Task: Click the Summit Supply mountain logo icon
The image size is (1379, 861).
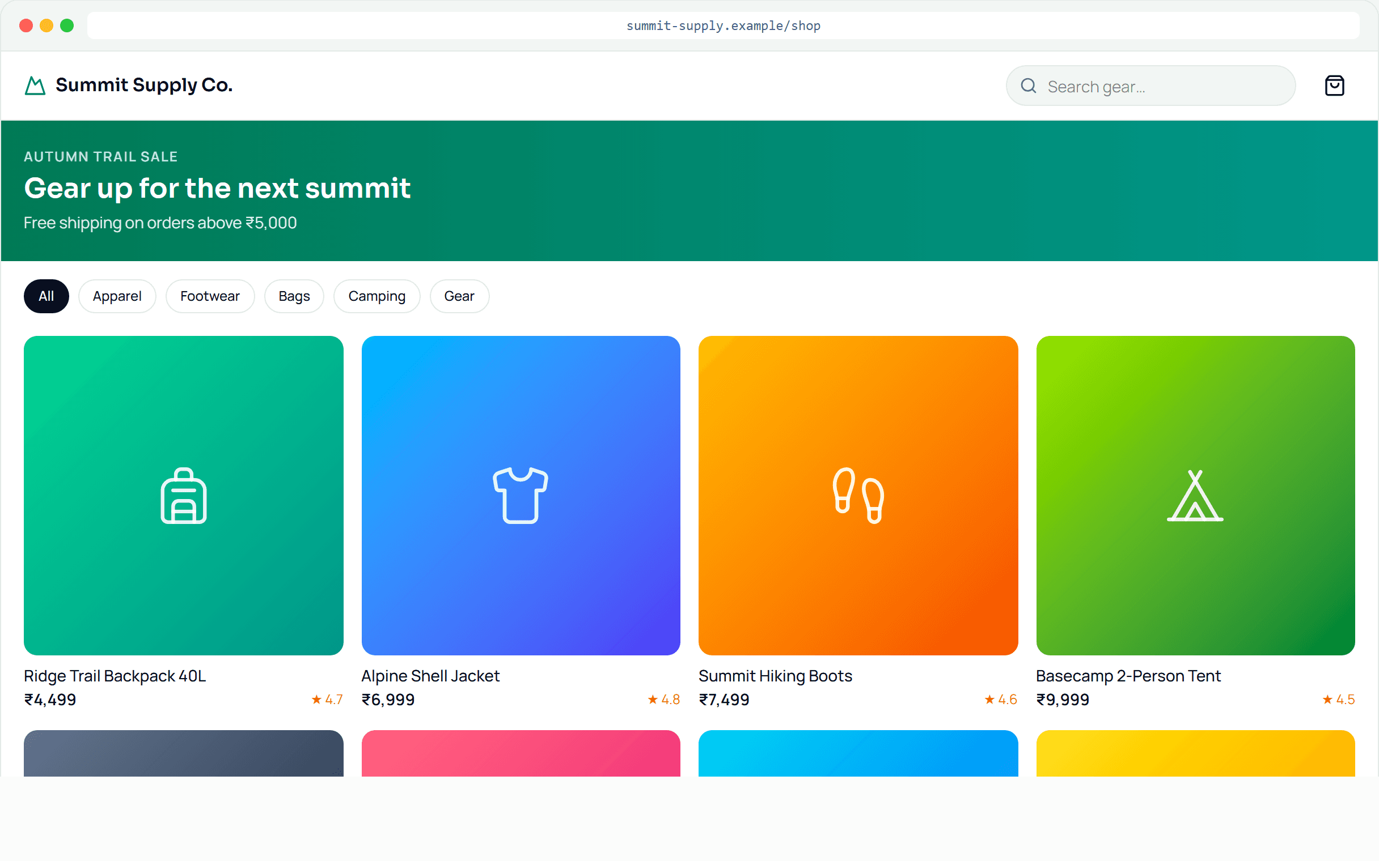Action: (x=35, y=86)
